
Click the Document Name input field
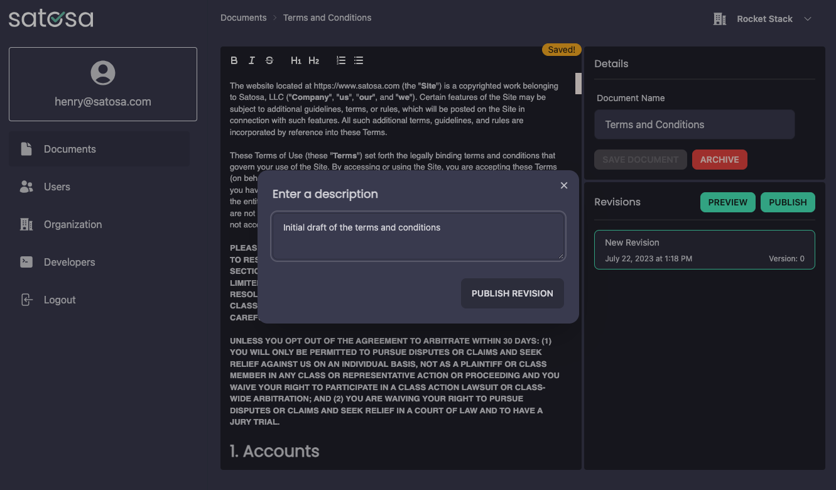click(695, 124)
